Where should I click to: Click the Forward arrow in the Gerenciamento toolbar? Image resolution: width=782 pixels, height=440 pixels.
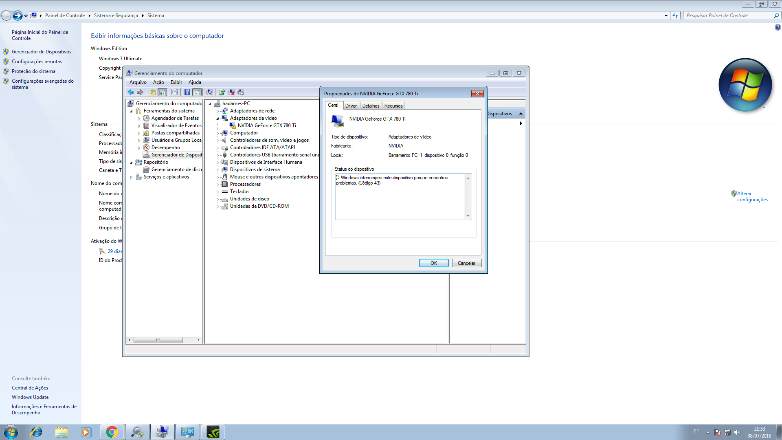click(x=140, y=92)
